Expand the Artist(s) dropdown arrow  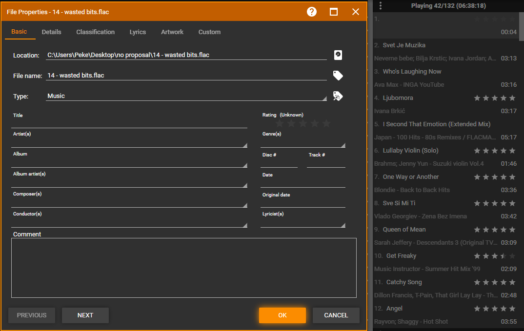[245, 145]
